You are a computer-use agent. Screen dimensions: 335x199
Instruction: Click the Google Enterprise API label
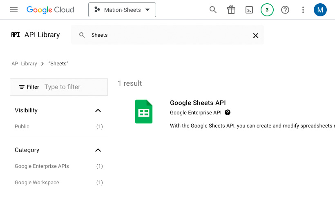tap(196, 113)
